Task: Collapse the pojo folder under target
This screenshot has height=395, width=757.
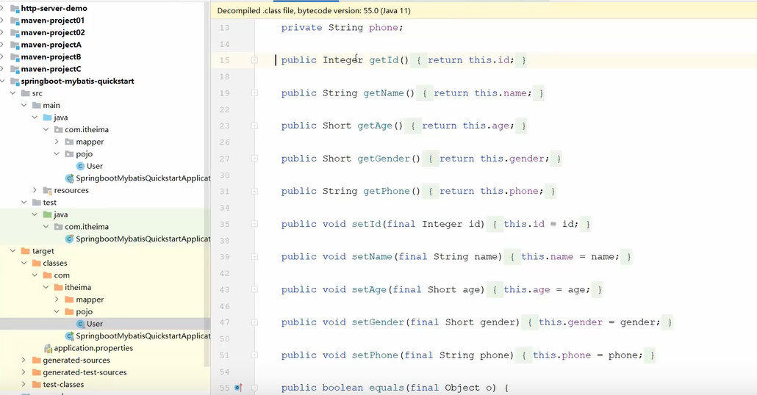Action: [x=57, y=311]
